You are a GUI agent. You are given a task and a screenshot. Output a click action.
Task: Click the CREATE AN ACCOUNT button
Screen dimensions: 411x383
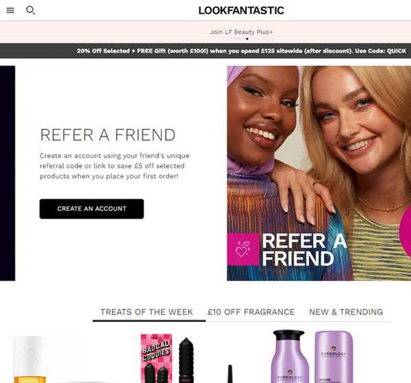coord(92,208)
